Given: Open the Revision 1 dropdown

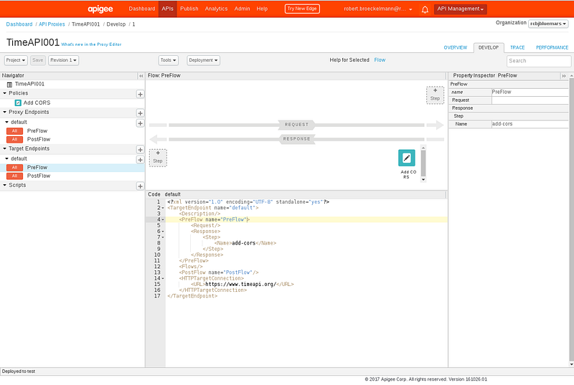Looking at the screenshot, I should [x=63, y=60].
